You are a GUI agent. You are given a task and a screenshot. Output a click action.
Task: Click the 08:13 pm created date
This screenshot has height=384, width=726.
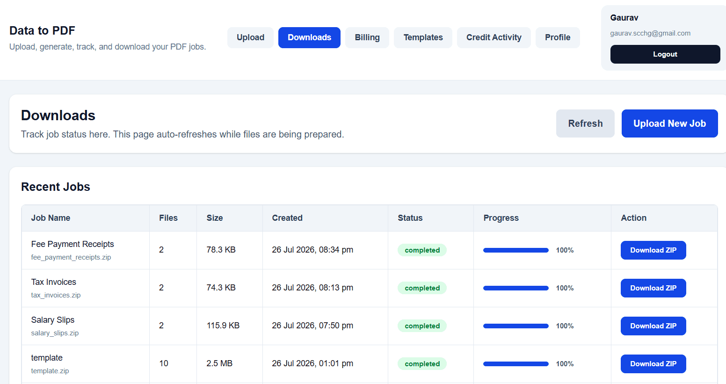(x=312, y=288)
